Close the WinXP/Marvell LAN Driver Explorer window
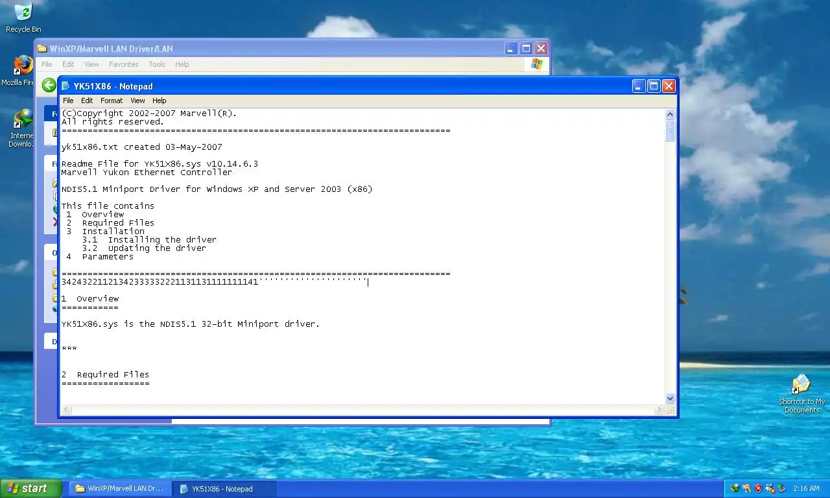 pyautogui.click(x=541, y=49)
